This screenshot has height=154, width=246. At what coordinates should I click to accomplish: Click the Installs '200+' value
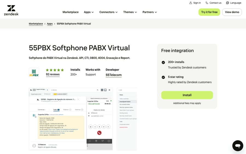(x=74, y=75)
